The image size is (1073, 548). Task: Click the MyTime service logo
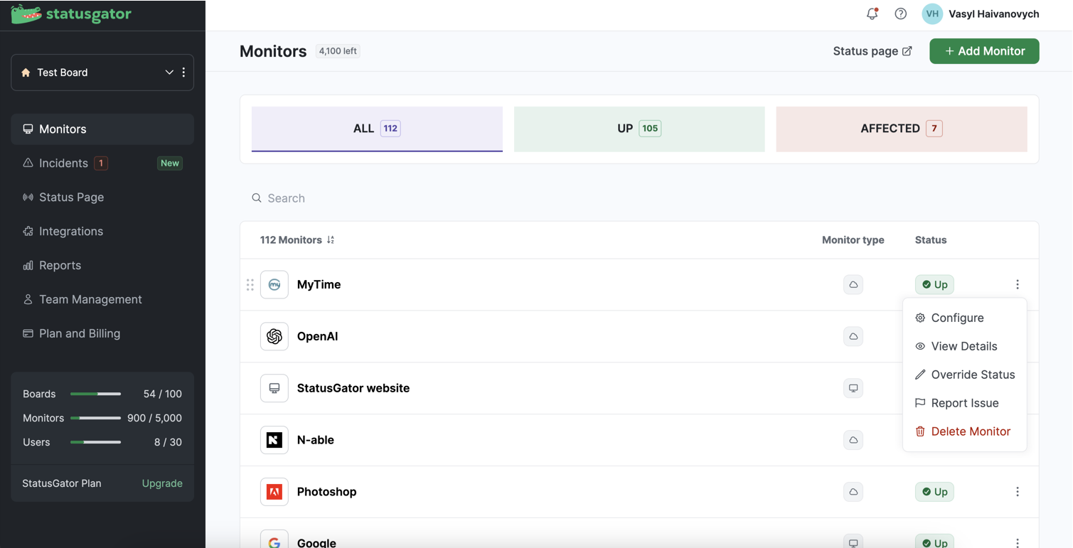[x=274, y=284]
